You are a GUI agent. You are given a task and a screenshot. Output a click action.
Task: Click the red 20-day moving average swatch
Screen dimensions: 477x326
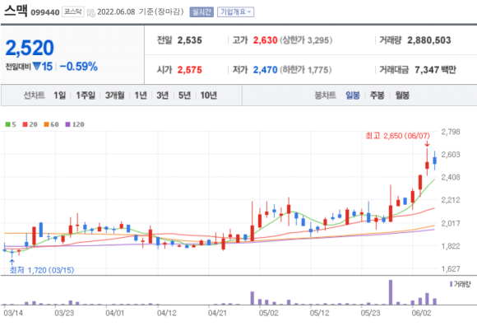pos(25,124)
